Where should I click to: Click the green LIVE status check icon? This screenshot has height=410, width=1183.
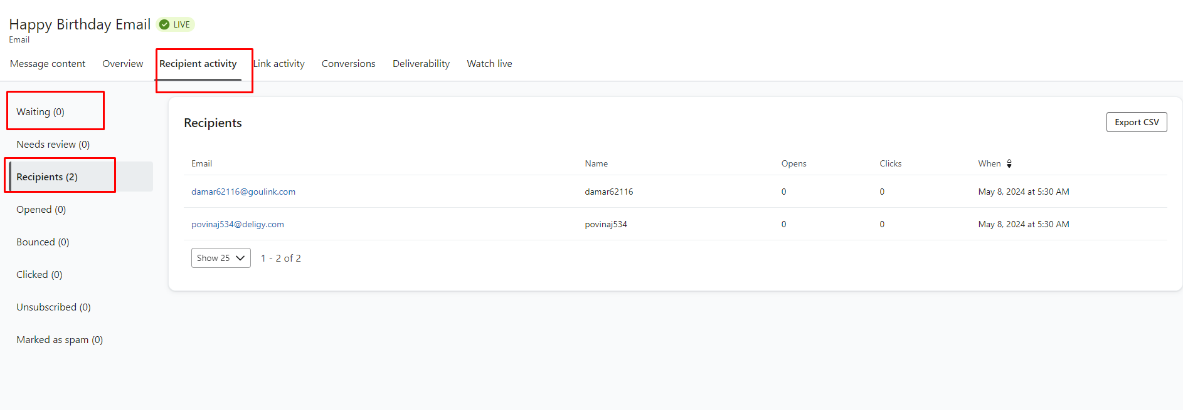[164, 24]
